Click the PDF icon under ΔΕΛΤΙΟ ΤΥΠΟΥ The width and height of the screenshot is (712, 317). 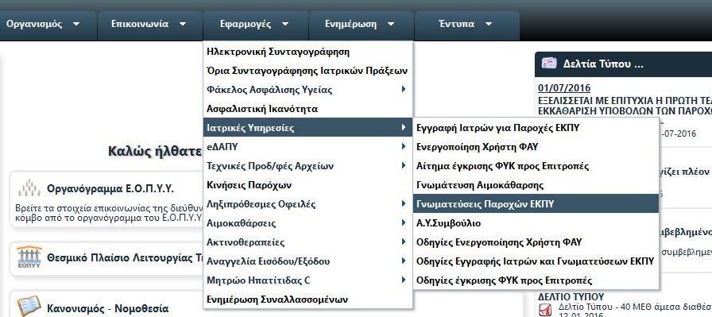tap(545, 310)
